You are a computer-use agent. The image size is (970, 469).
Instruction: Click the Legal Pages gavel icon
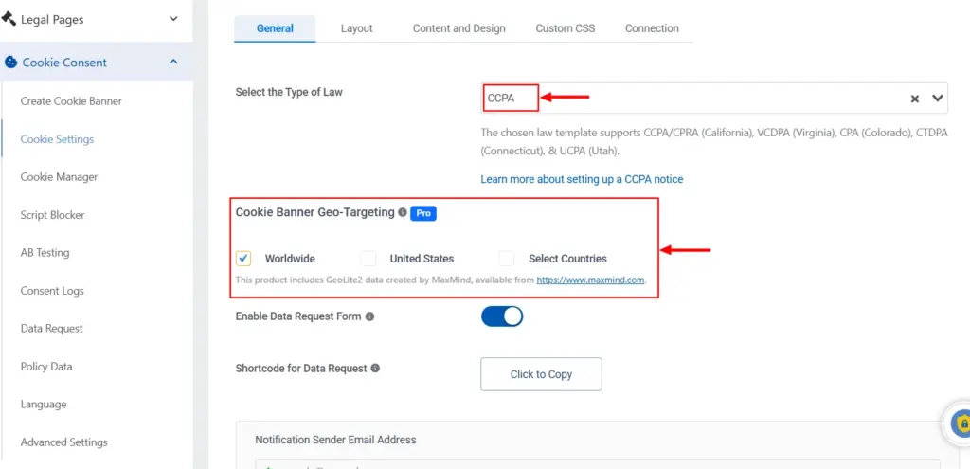coord(9,19)
